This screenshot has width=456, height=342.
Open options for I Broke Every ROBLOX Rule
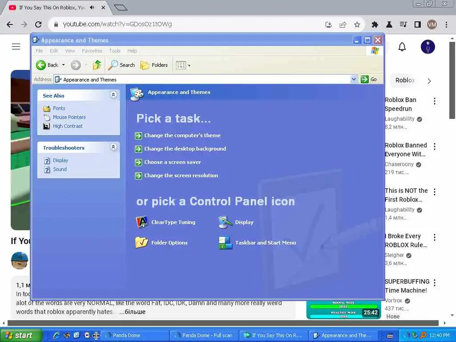(x=435, y=237)
